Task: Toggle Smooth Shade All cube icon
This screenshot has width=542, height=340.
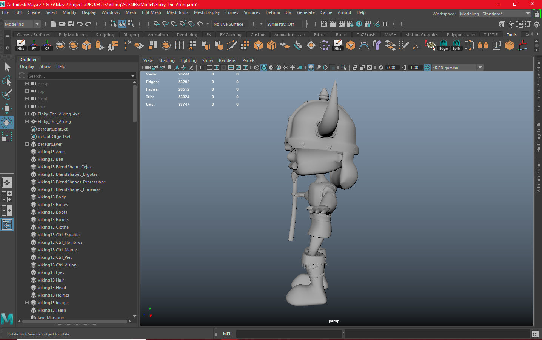Action: coord(264,68)
